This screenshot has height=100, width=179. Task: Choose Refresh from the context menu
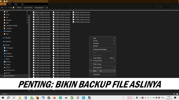(x=103, y=46)
